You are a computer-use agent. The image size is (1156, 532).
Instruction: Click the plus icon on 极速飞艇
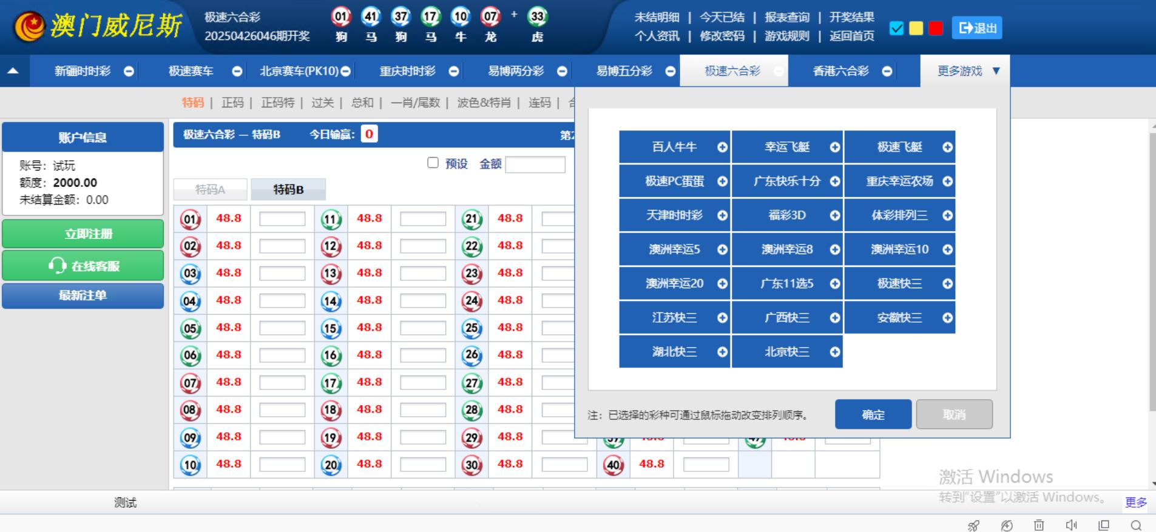tap(947, 147)
